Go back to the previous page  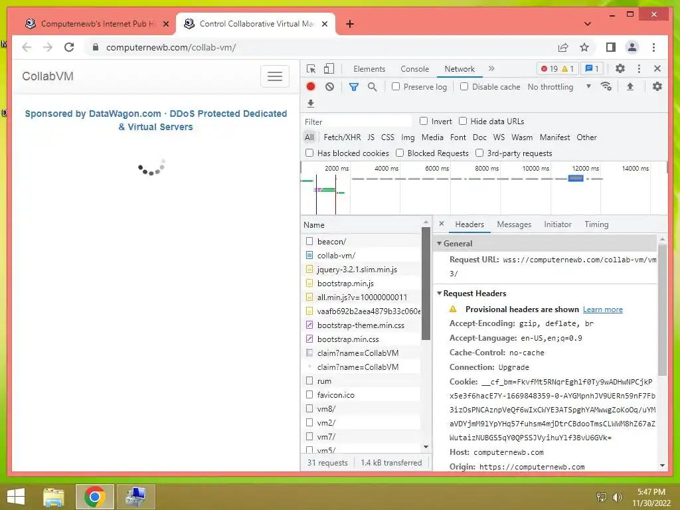pyautogui.click(x=27, y=47)
